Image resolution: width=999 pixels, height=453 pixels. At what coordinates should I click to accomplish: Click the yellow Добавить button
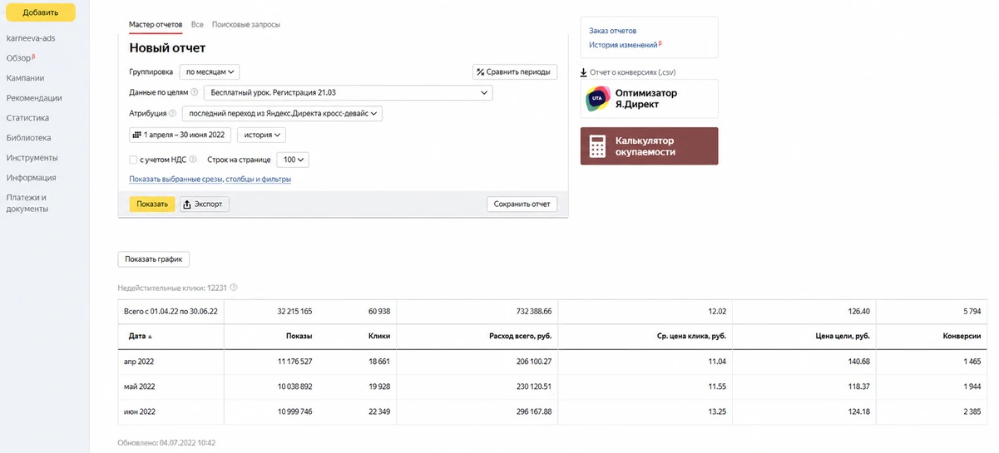tap(41, 12)
